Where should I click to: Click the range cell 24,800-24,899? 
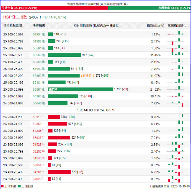(13, 103)
